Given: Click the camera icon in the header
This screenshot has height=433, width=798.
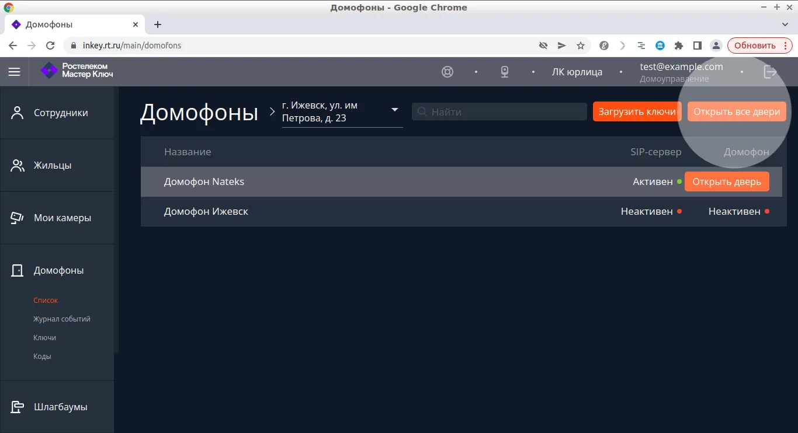Looking at the screenshot, I should [505, 72].
